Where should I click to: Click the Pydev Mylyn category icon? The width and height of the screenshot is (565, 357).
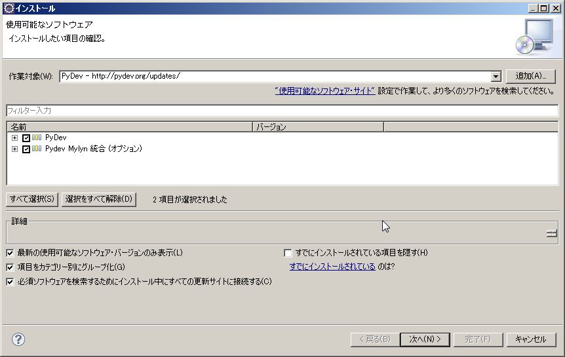(37, 149)
